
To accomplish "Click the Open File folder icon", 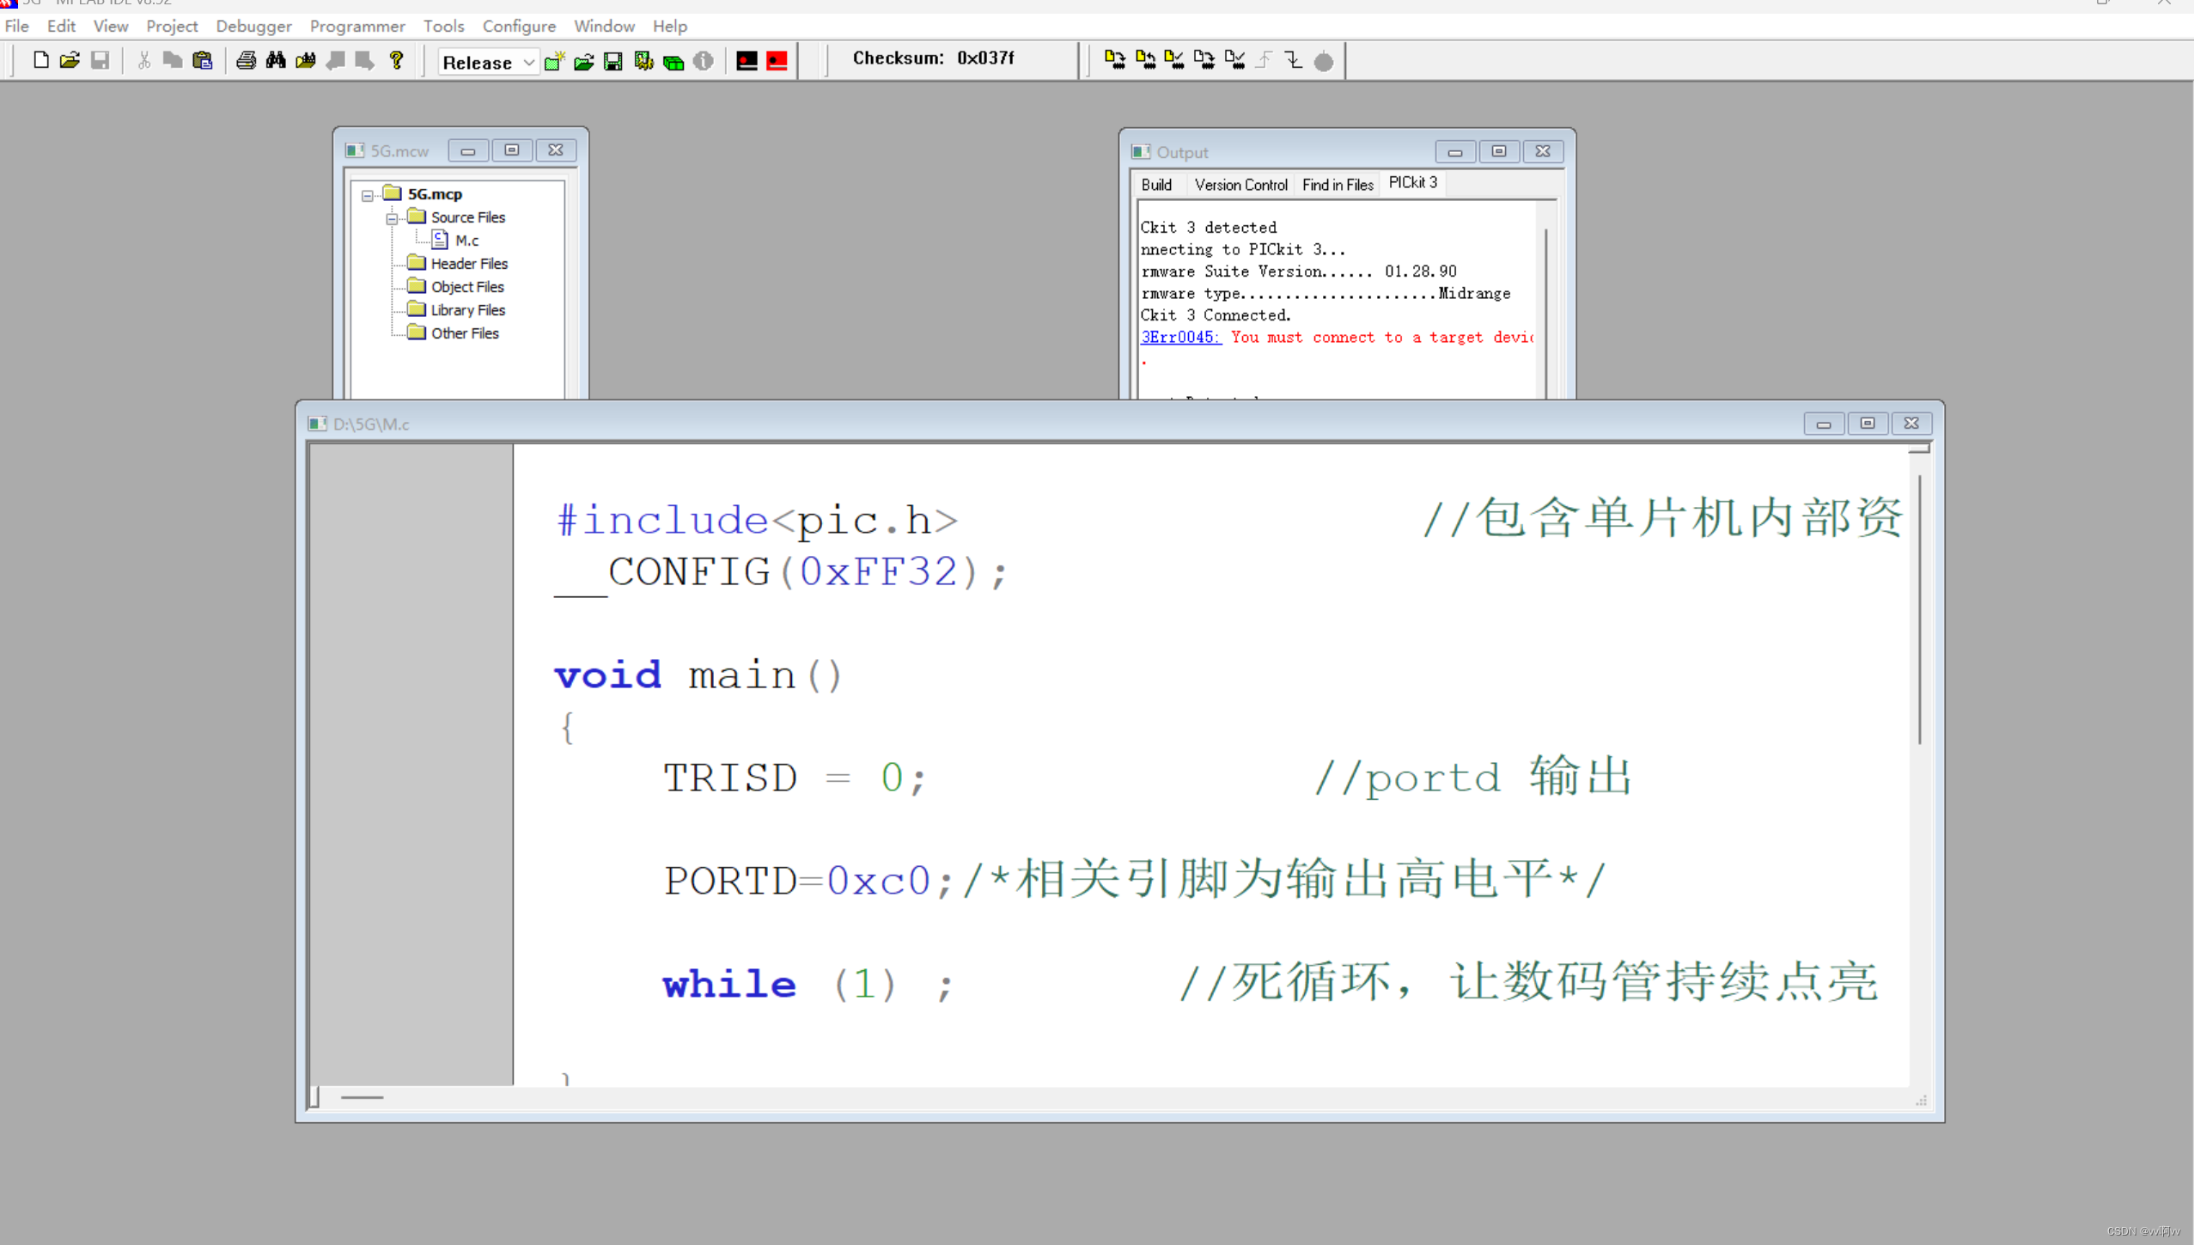I will 70,60.
